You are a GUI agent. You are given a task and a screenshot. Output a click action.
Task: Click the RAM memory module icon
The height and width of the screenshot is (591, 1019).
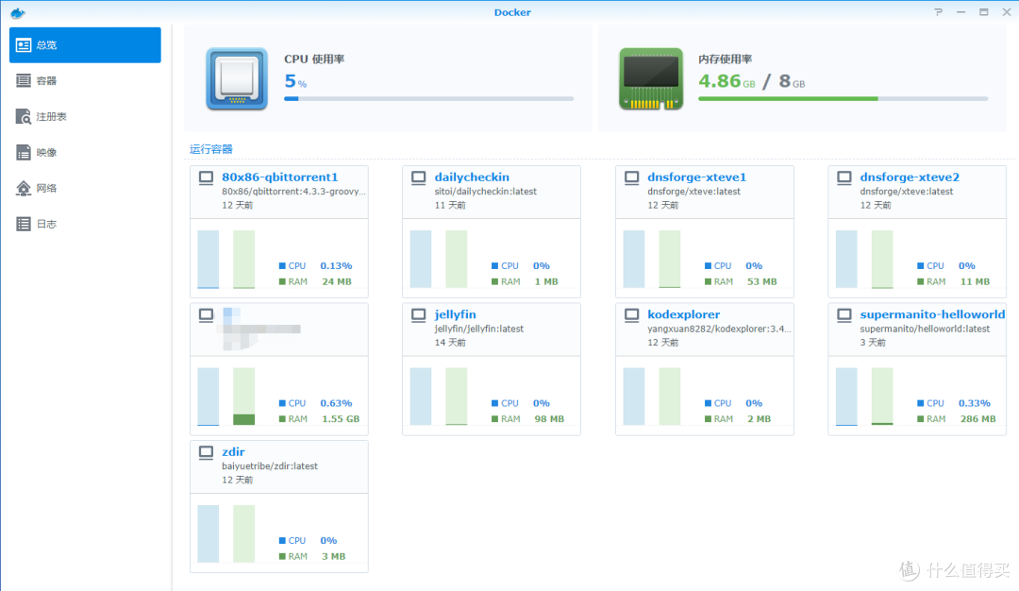(x=650, y=78)
